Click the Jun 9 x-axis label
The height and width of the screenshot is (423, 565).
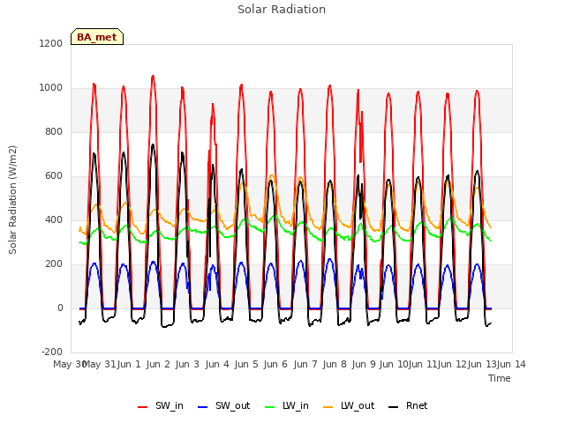point(364,364)
